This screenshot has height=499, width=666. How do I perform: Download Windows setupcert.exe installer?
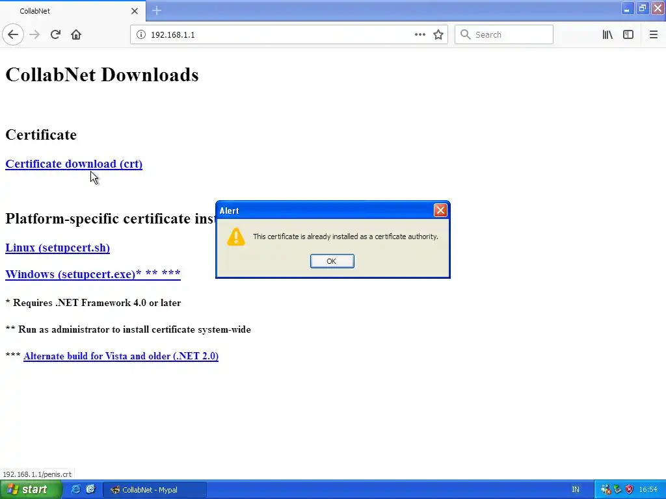click(x=93, y=274)
